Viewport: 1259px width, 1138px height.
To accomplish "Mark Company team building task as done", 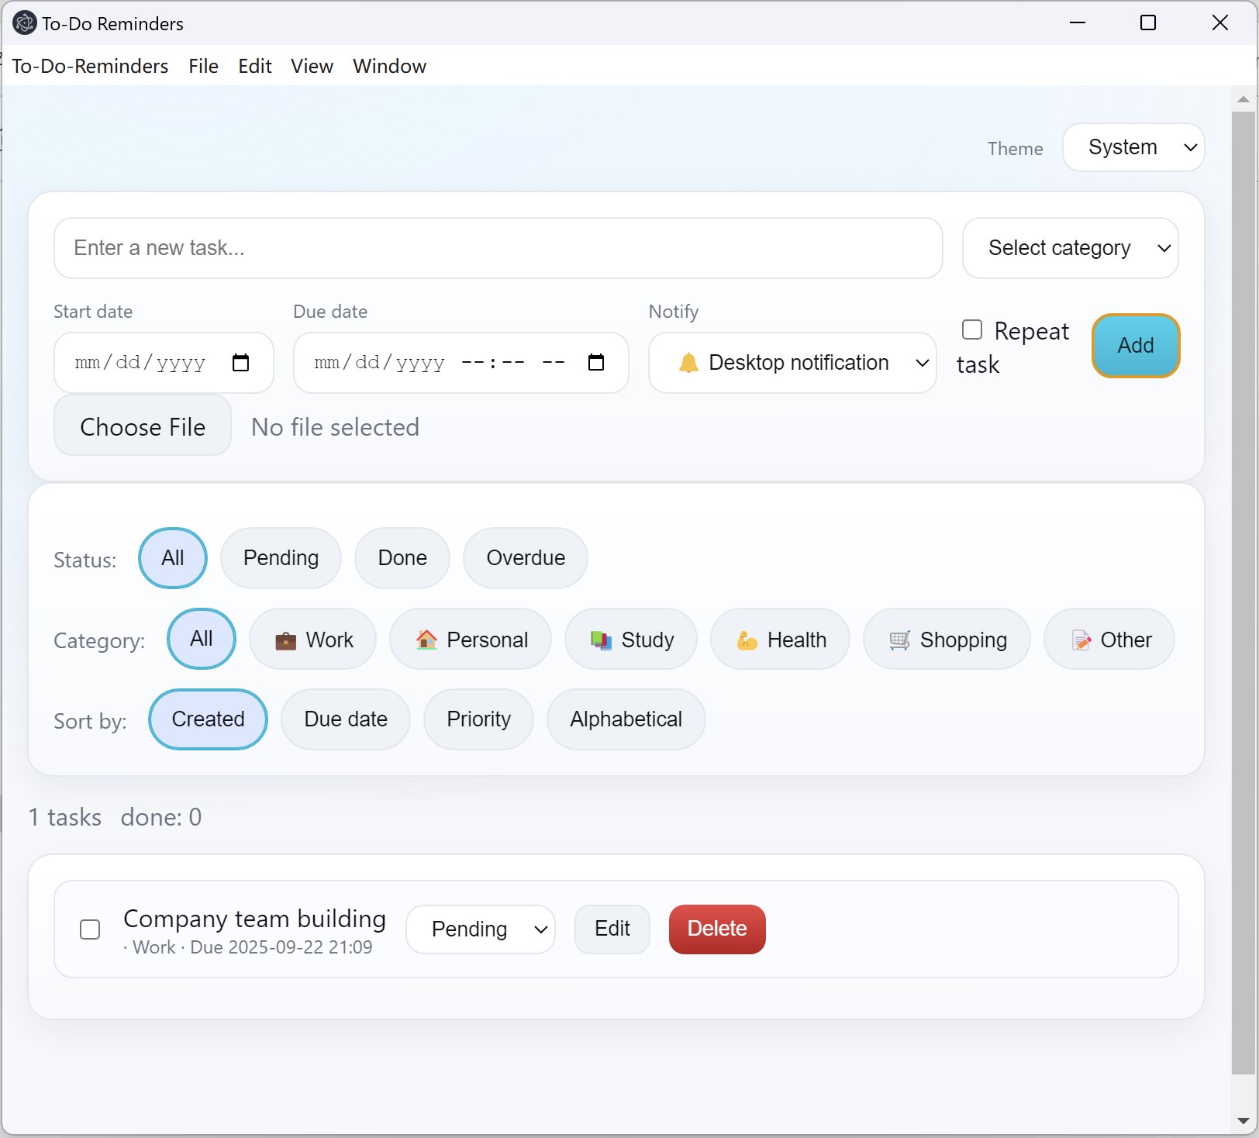I will (89, 929).
